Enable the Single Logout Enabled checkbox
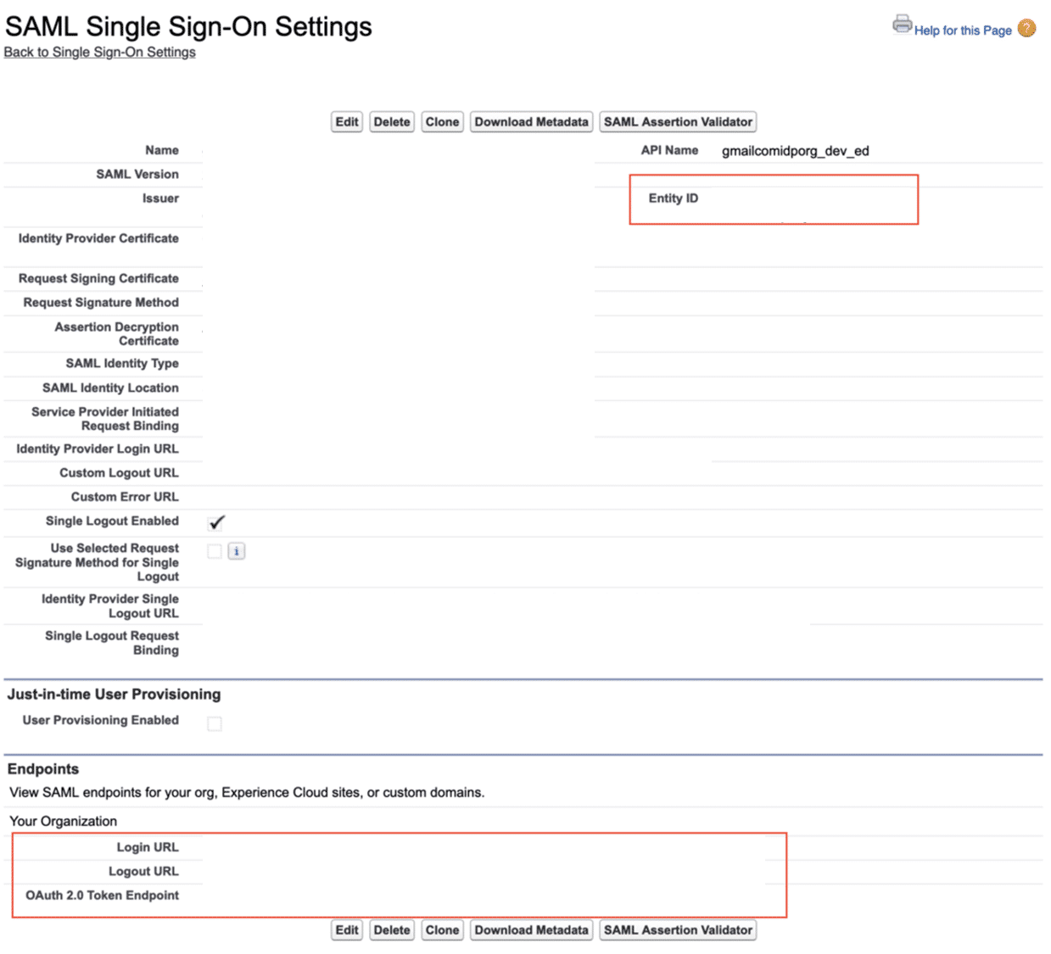 click(x=215, y=522)
